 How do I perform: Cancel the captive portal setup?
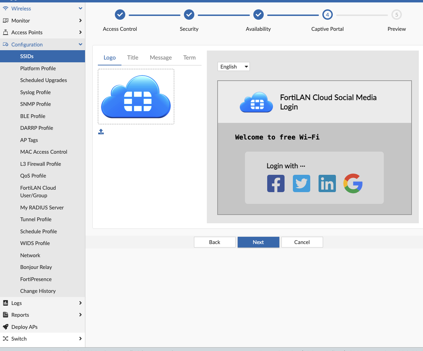[x=302, y=242]
